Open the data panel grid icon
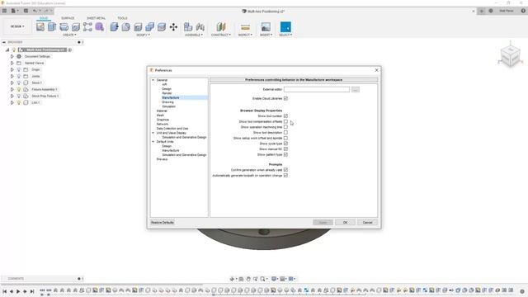The height and width of the screenshot is (297, 528). [4, 11]
